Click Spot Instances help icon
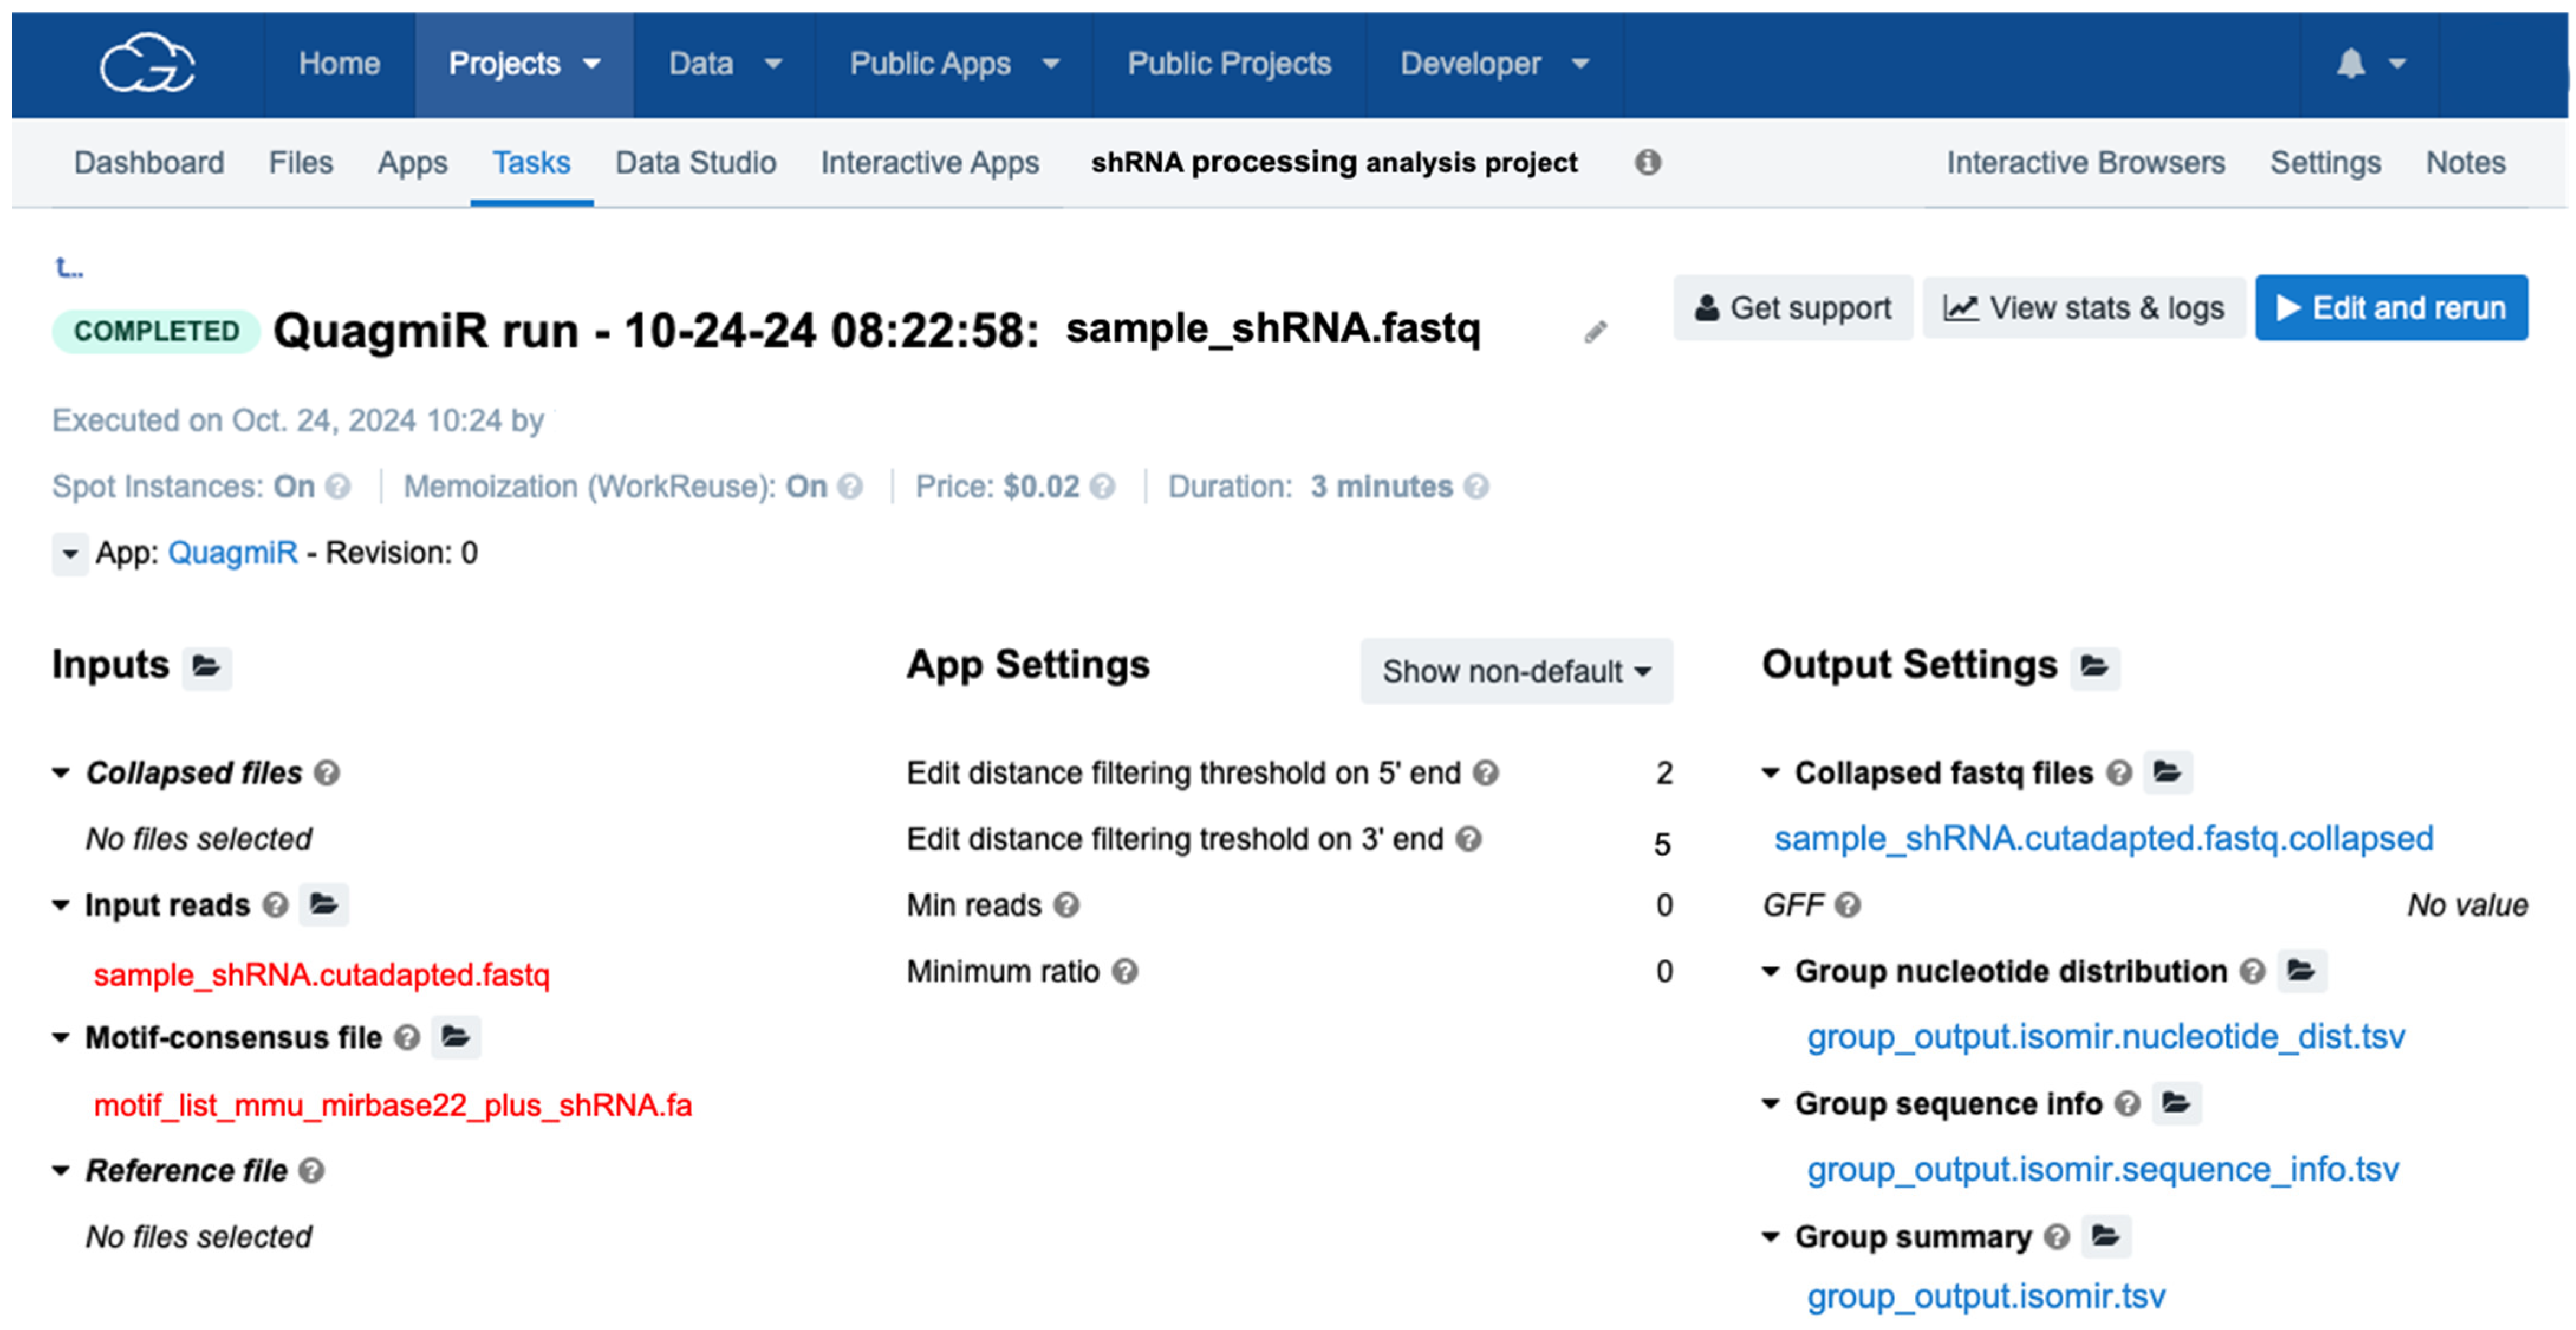This screenshot has width=2576, height=1330. click(x=339, y=487)
